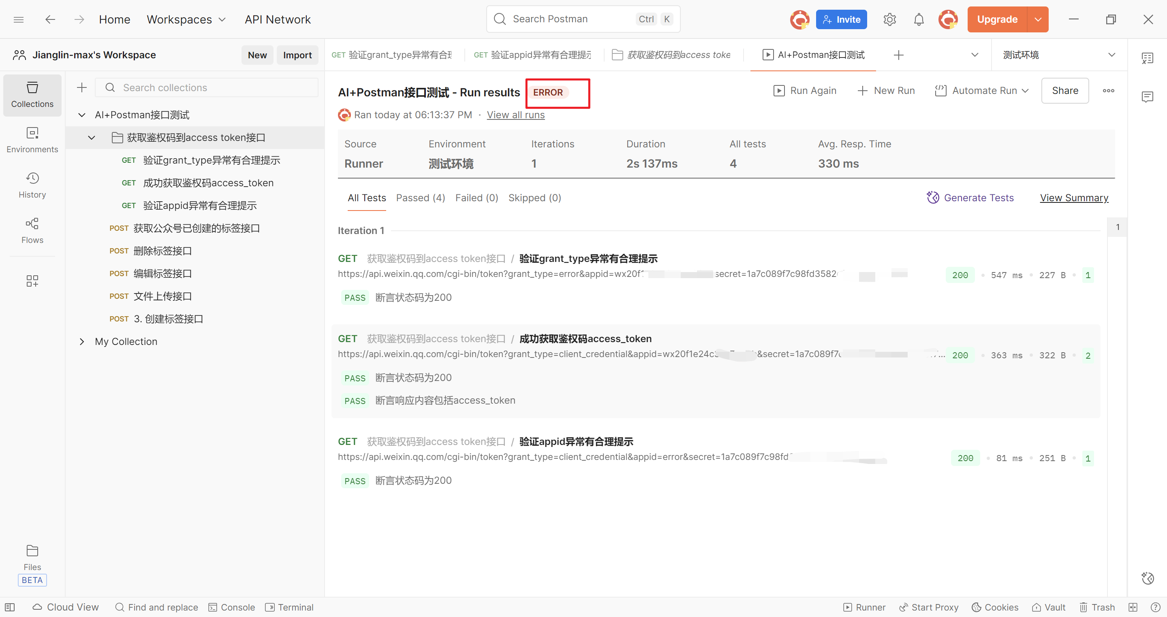Open History in the sidebar
Viewport: 1167px width, 617px height.
32,185
